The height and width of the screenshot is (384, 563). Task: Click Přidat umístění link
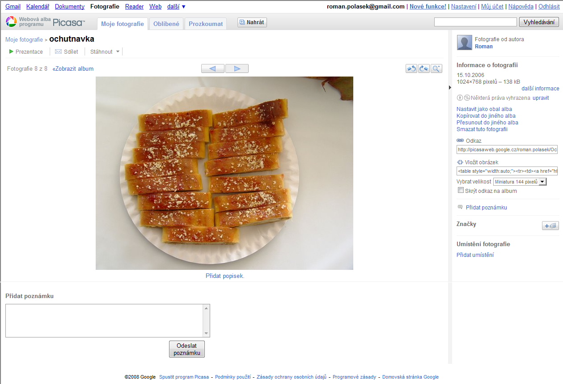475,255
